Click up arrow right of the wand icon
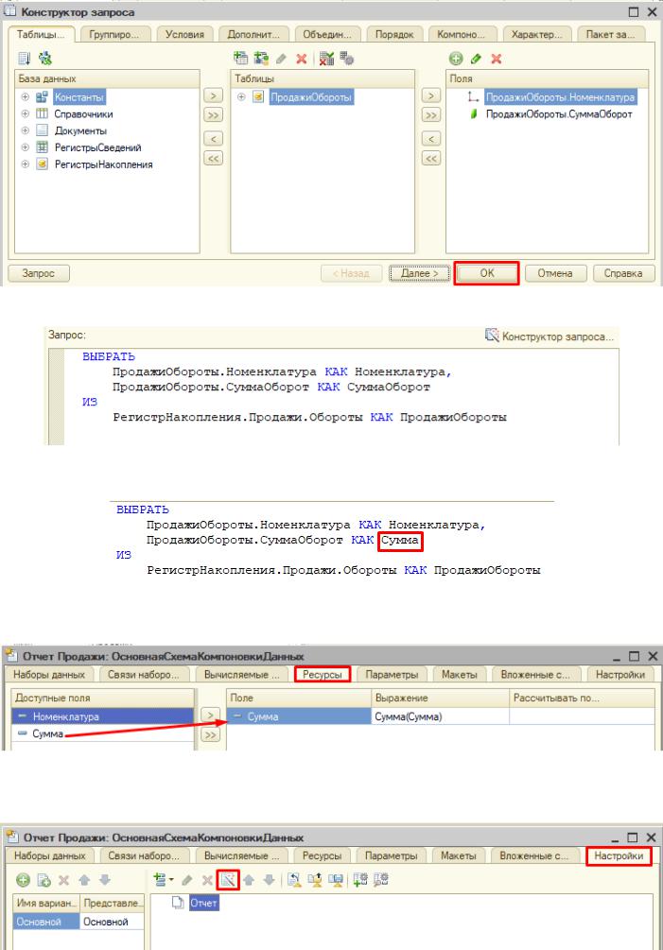 [x=249, y=880]
